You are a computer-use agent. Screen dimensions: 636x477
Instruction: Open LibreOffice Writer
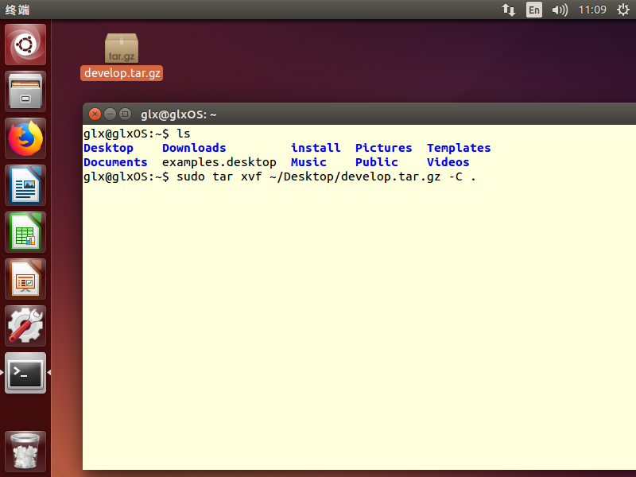25,184
